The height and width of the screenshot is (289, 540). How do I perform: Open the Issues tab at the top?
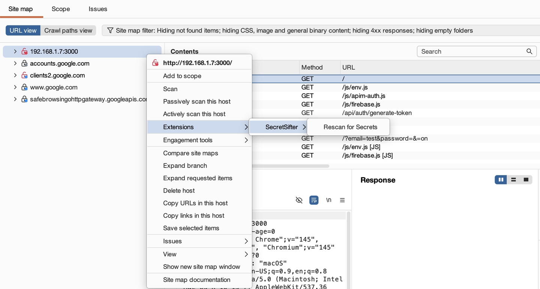[98, 9]
